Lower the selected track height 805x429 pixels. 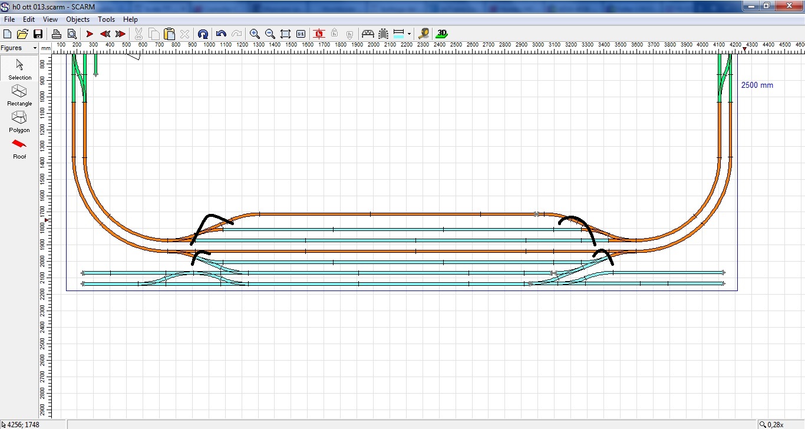tap(350, 34)
